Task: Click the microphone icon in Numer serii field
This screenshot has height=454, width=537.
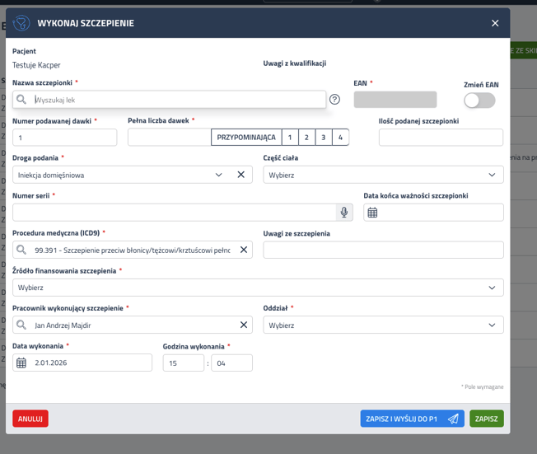Action: 344,213
